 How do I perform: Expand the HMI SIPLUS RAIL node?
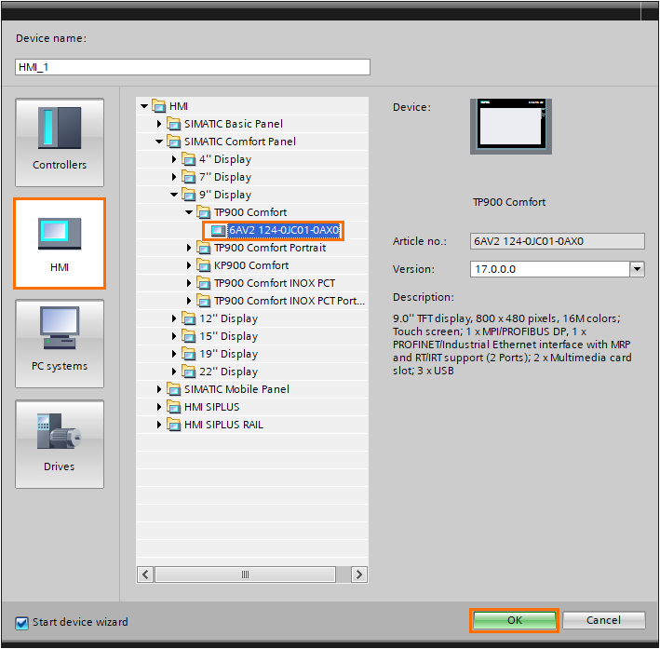(x=159, y=425)
